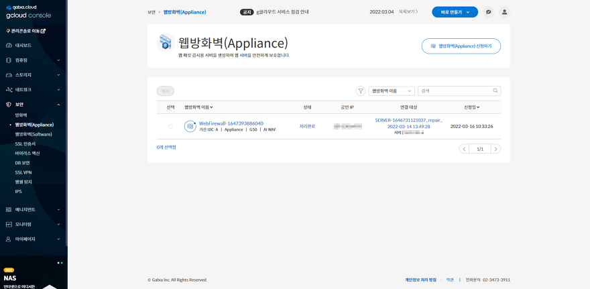The height and width of the screenshot is (289, 590).
Task: Click the My Page (마이페이지) person icon
Action: click(9, 239)
